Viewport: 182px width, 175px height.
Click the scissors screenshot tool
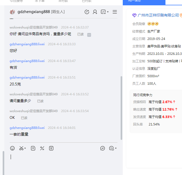pyautogui.click(x=21, y=148)
